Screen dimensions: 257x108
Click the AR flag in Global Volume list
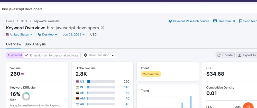[77, 104]
